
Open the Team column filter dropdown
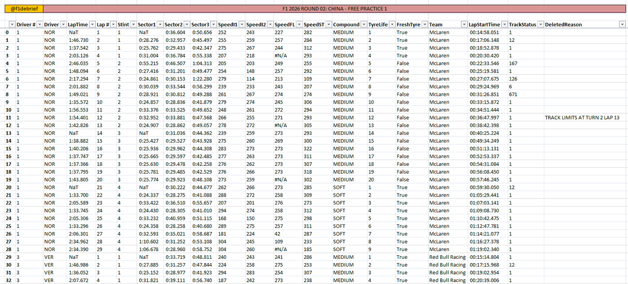(x=464, y=25)
